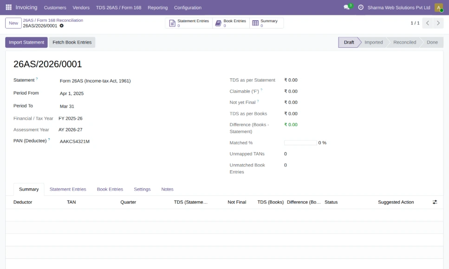Open the Summary smart button
The image size is (449, 269).
pyautogui.click(x=267, y=23)
